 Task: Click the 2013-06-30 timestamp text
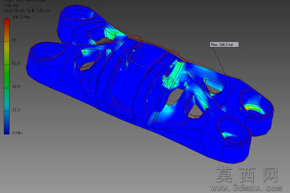27,11
